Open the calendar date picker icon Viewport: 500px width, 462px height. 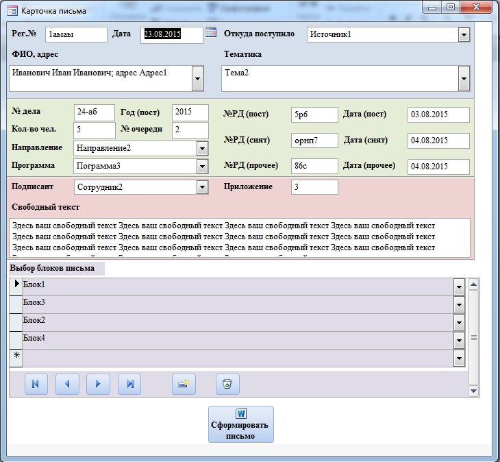point(211,33)
